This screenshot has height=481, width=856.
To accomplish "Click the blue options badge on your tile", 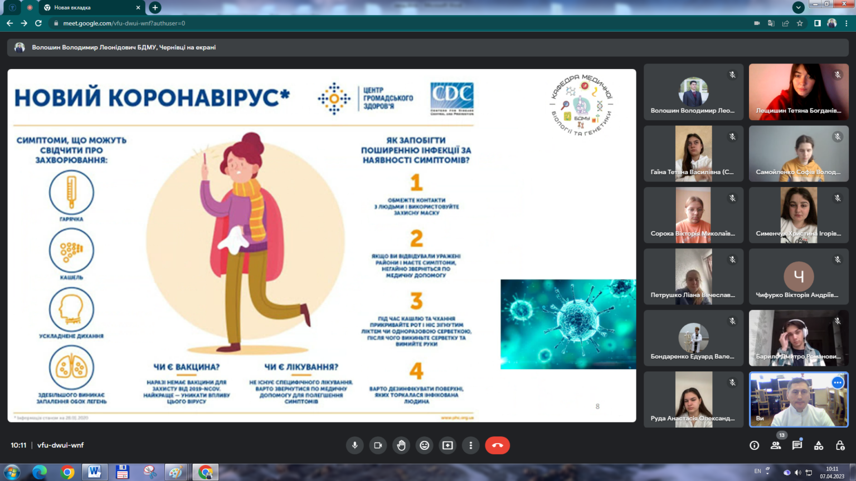I will tap(837, 382).
